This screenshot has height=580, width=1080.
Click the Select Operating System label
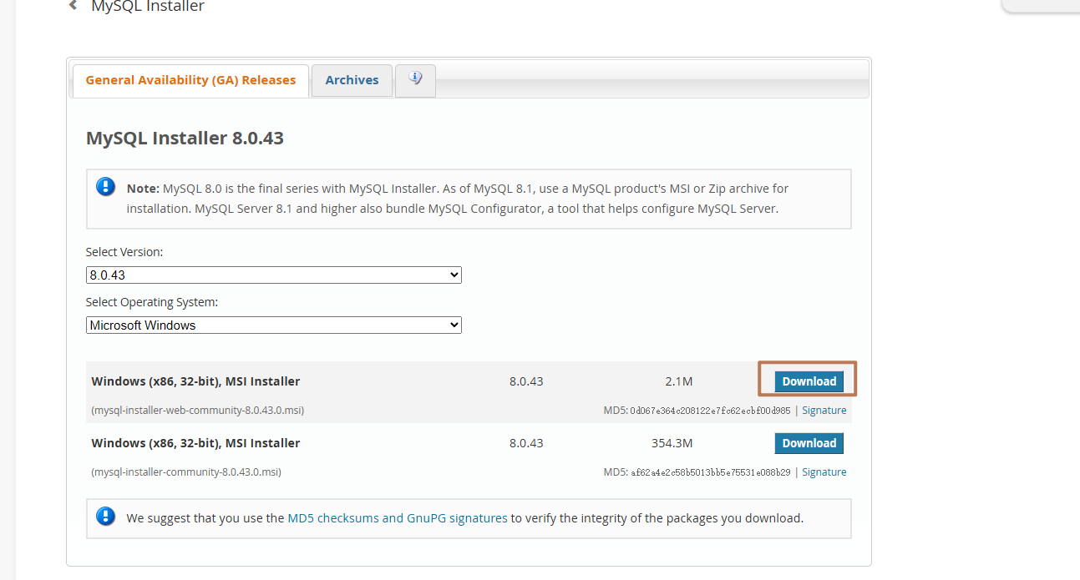click(152, 302)
